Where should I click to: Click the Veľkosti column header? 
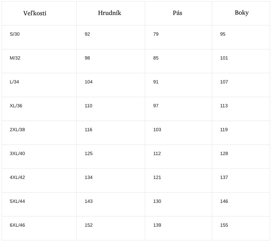click(x=39, y=13)
